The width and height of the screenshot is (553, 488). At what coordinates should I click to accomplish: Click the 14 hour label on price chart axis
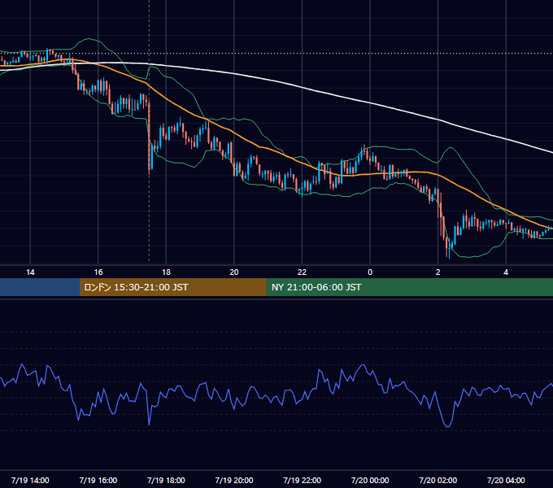pyautogui.click(x=30, y=272)
